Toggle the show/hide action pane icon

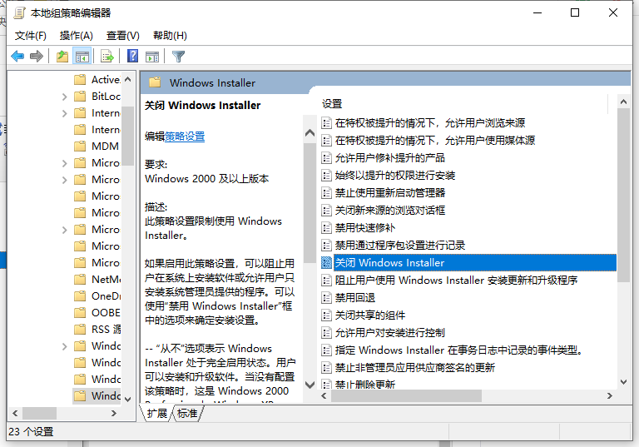(x=152, y=57)
